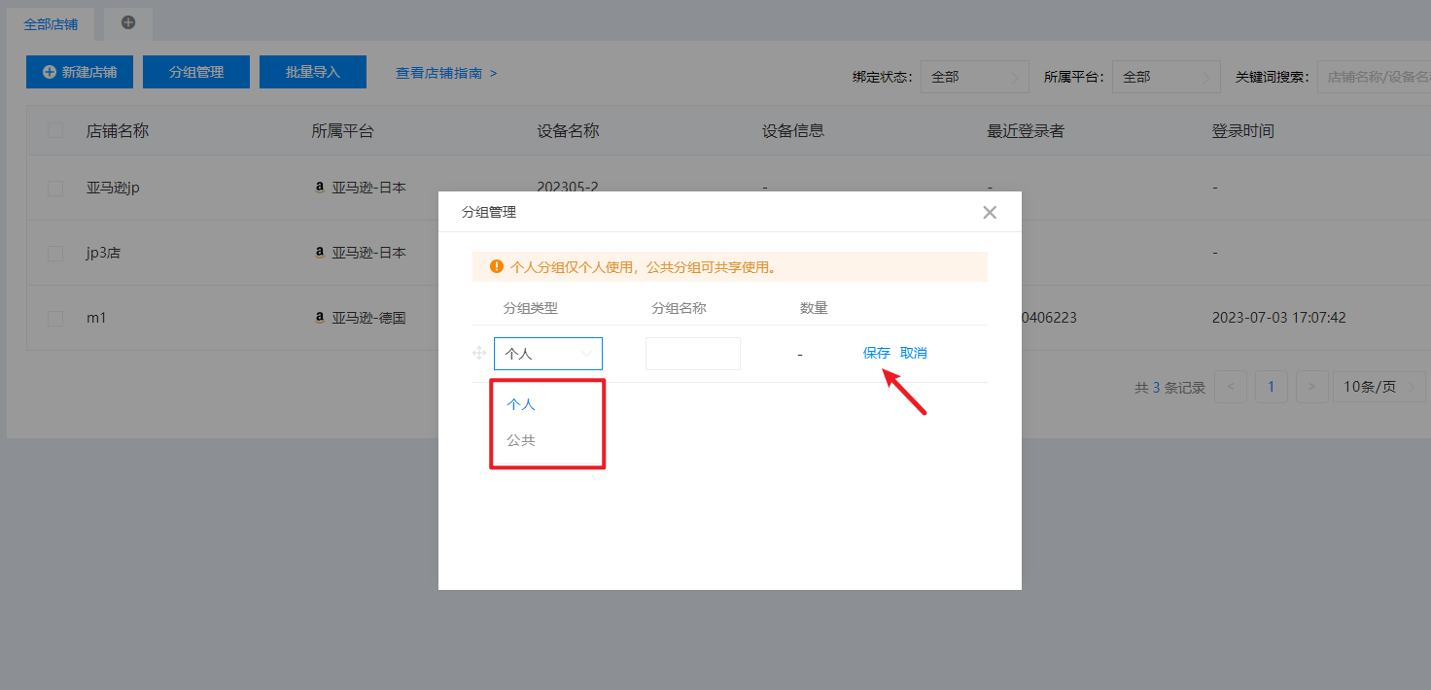1431x690 pixels.
Task: Click 取消 to cancel group editing
Action: 914,353
